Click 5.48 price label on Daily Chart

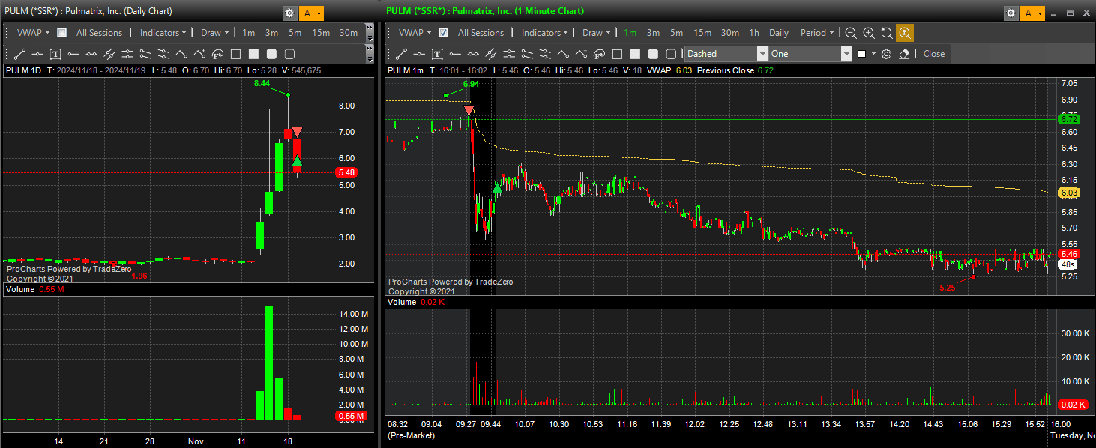(346, 172)
